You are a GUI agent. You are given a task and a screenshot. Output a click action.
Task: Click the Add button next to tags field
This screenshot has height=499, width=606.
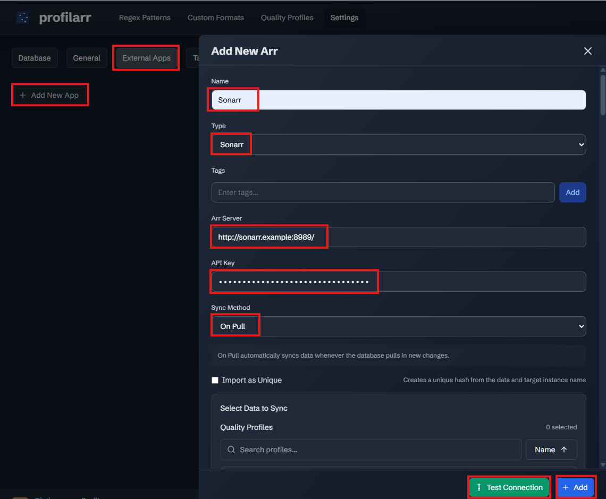[x=573, y=192]
